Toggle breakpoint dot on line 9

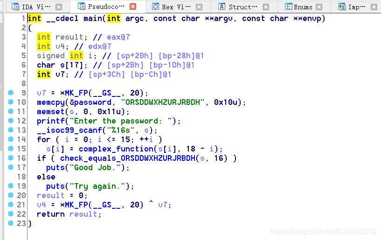[x=11, y=93]
